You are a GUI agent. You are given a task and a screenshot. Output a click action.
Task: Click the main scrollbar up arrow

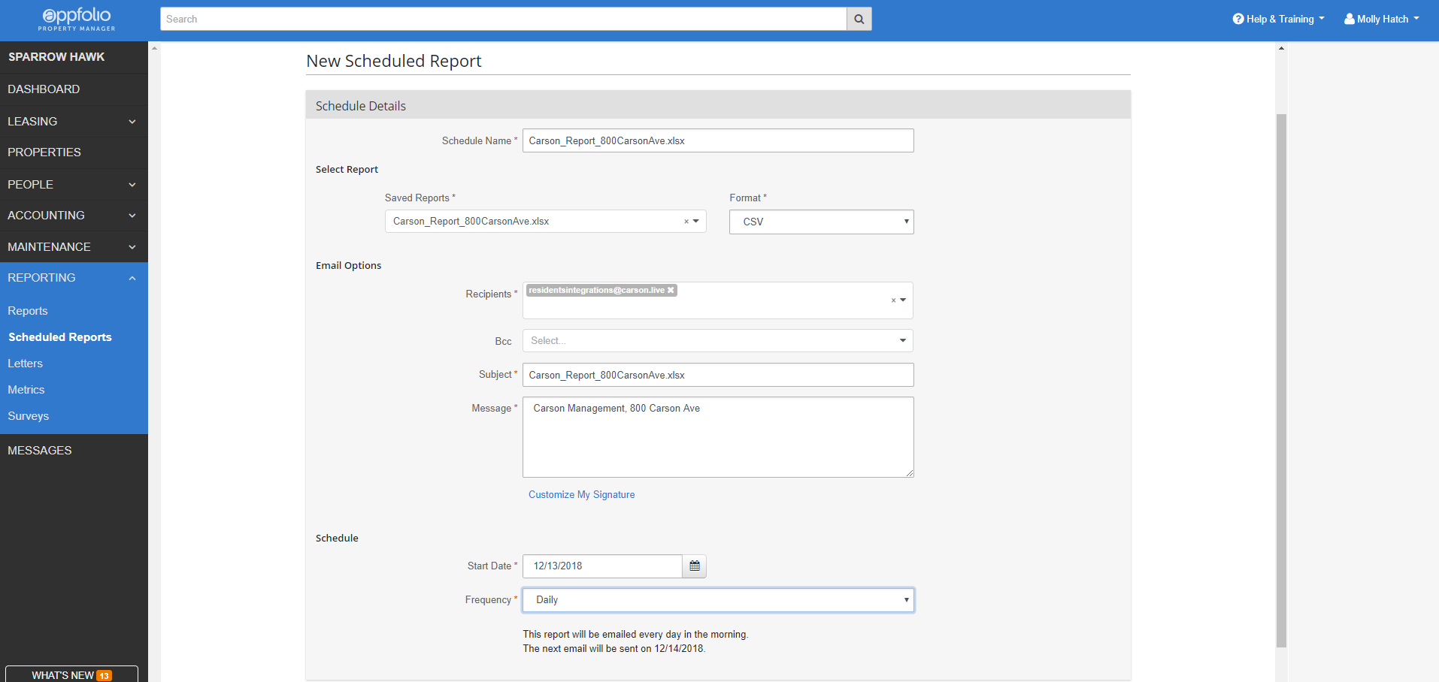click(x=1281, y=48)
